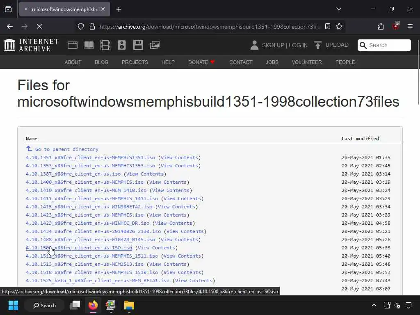Viewport: 420px width, 315px height.
Task: Download 4.10.1351 MEMPHIS1351.iso file
Action: (90, 157)
